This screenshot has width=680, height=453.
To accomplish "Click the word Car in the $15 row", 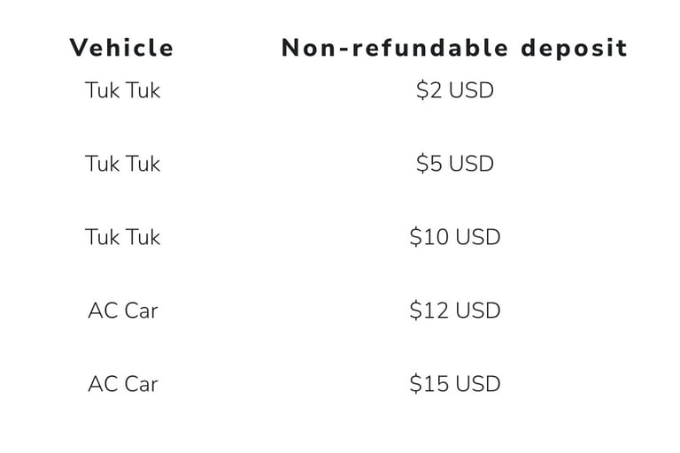I will click(138, 384).
